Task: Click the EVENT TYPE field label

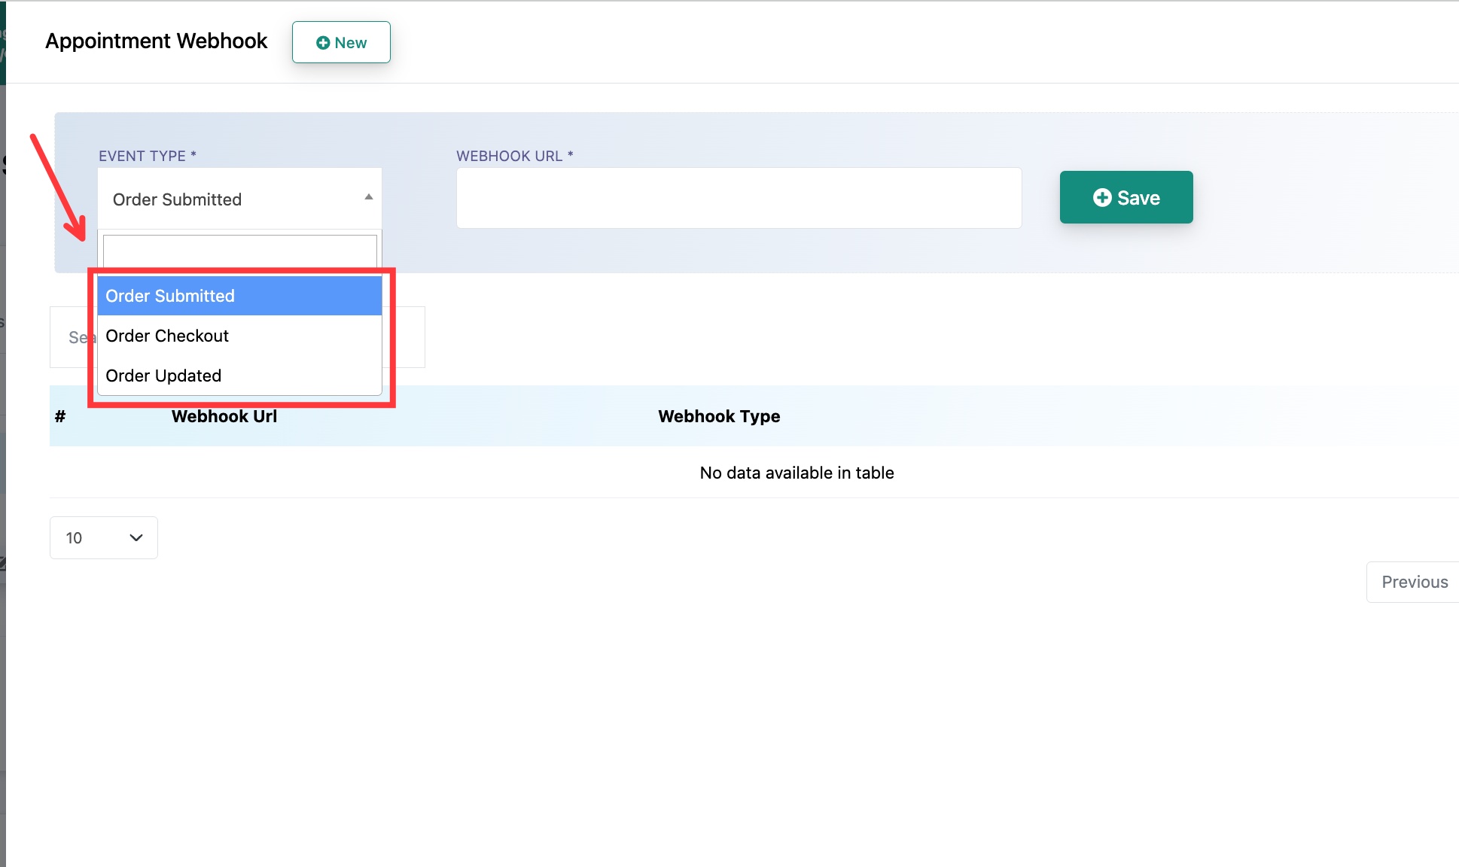Action: 147,156
